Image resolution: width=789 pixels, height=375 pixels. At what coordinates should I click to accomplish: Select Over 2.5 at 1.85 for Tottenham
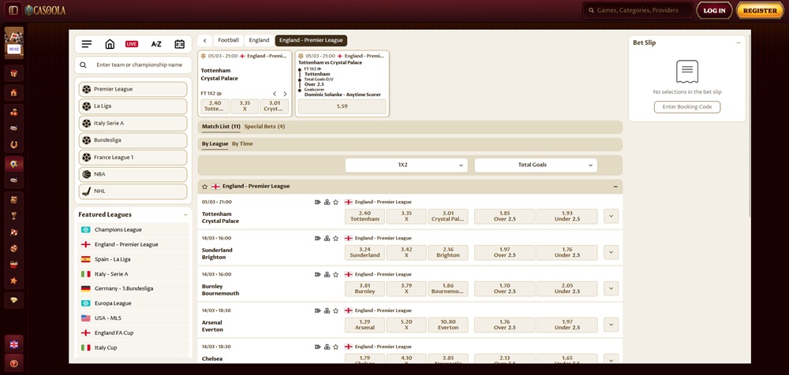[x=505, y=216]
